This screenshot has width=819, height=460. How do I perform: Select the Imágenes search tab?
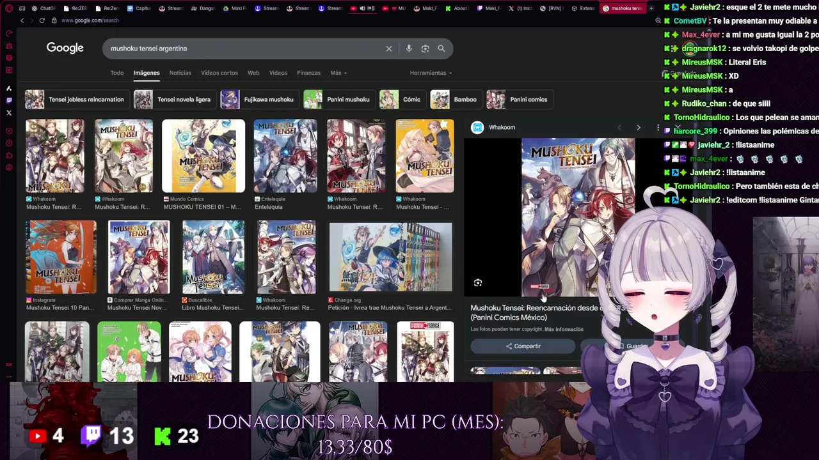[147, 73]
